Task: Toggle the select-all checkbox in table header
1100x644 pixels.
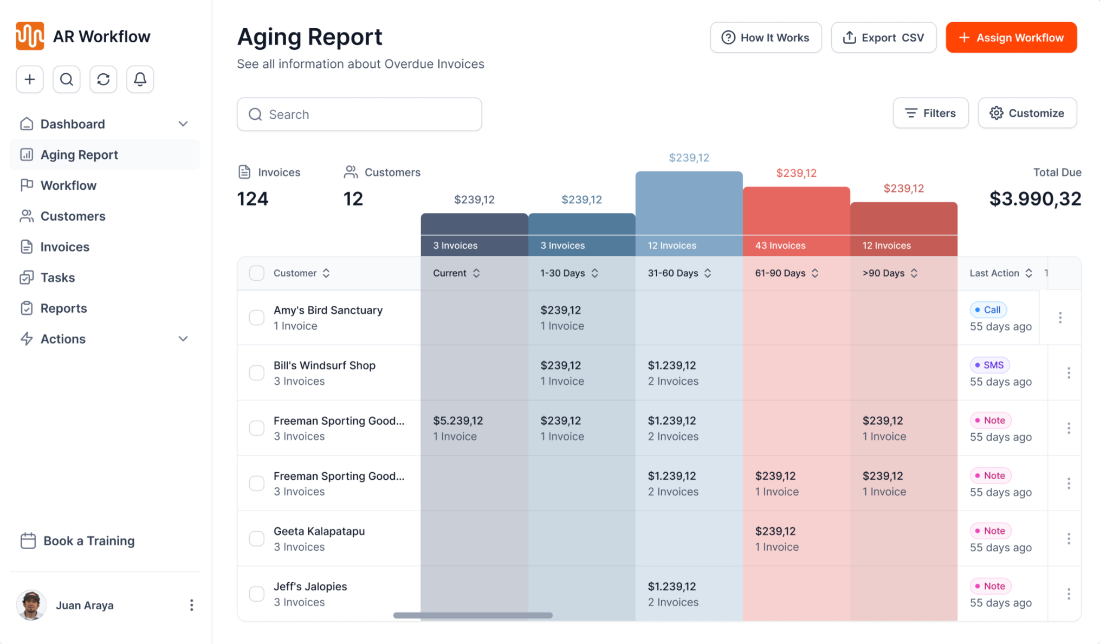Action: (256, 273)
